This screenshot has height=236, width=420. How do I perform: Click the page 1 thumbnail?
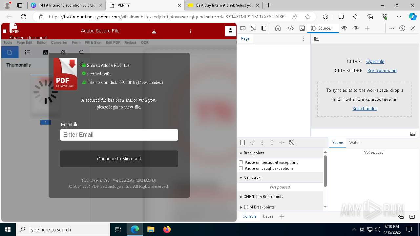click(46, 97)
